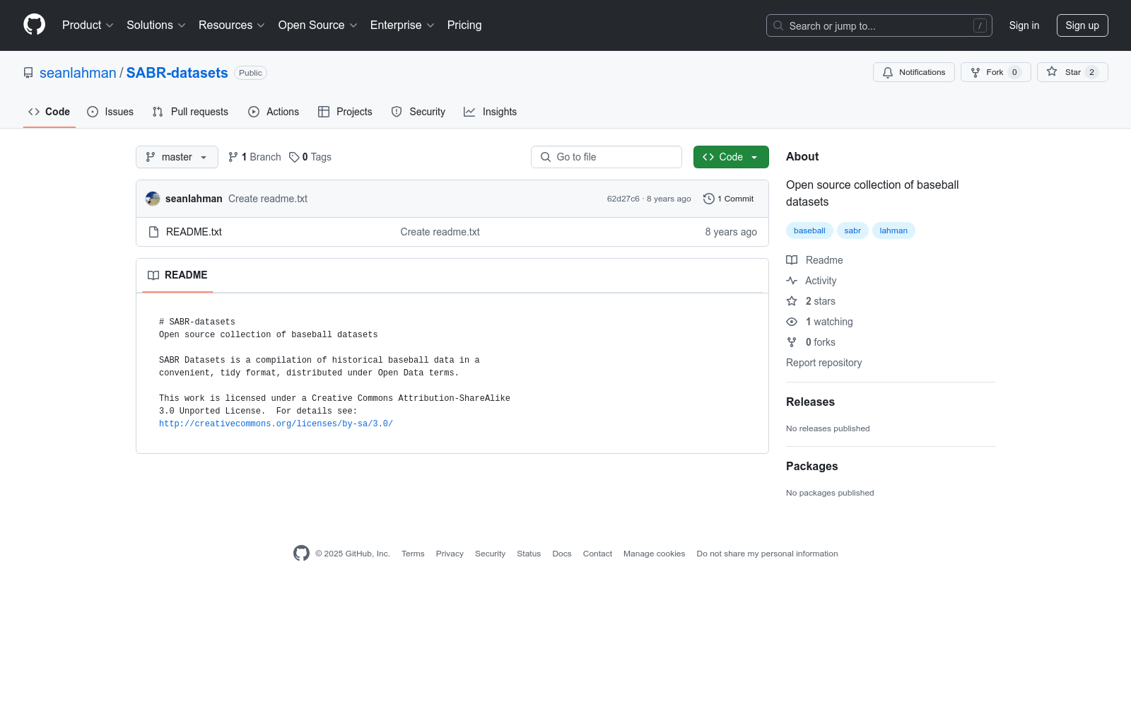This screenshot has width=1131, height=707.
Task: Switch to the Code tab
Action: point(49,112)
